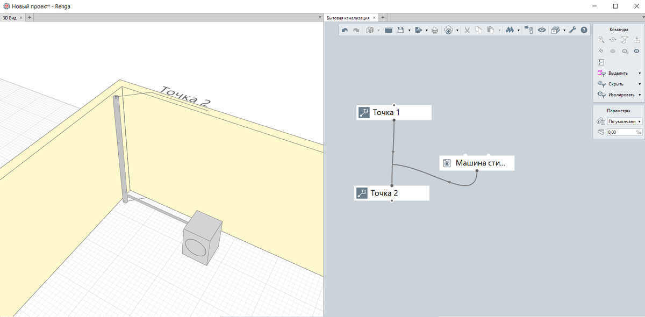Click the washing machine icon on the Машина node

(x=447, y=163)
